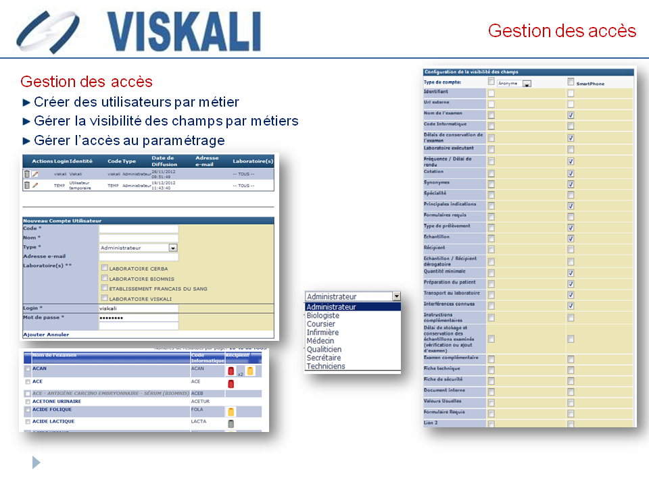Toggle SmartPhone checkbox for Cotation
649x486 pixels.
click(x=571, y=173)
